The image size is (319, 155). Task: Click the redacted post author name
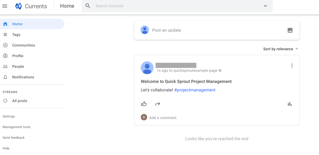coord(176,65)
